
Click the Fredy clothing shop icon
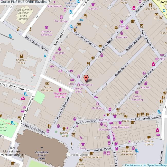point(83,144)
